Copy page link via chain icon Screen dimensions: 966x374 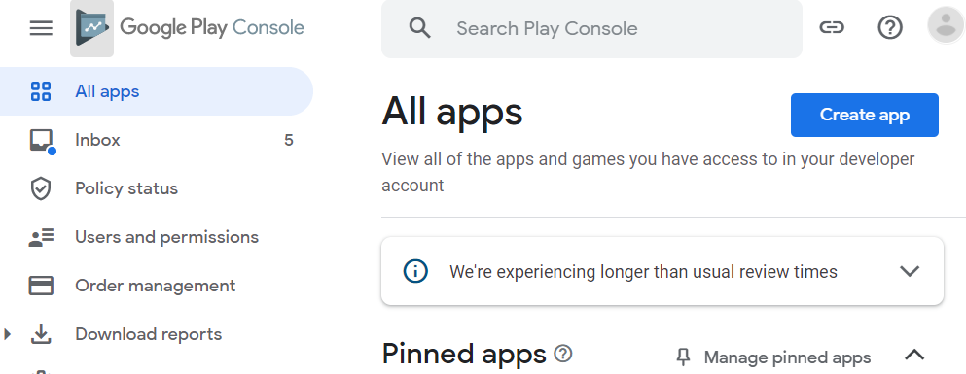(x=831, y=27)
